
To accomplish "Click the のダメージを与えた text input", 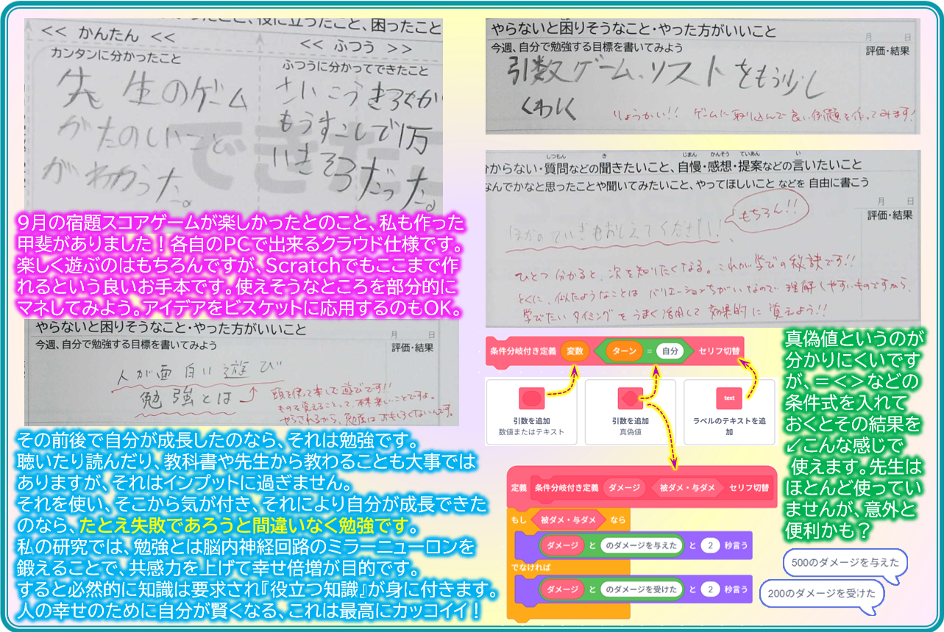I will click(x=640, y=545).
